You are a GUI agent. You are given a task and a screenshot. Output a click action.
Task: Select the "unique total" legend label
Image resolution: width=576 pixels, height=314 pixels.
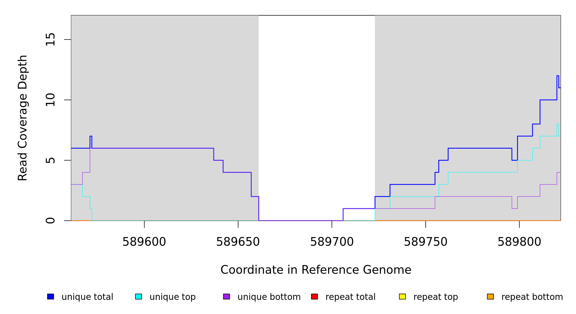(x=87, y=297)
